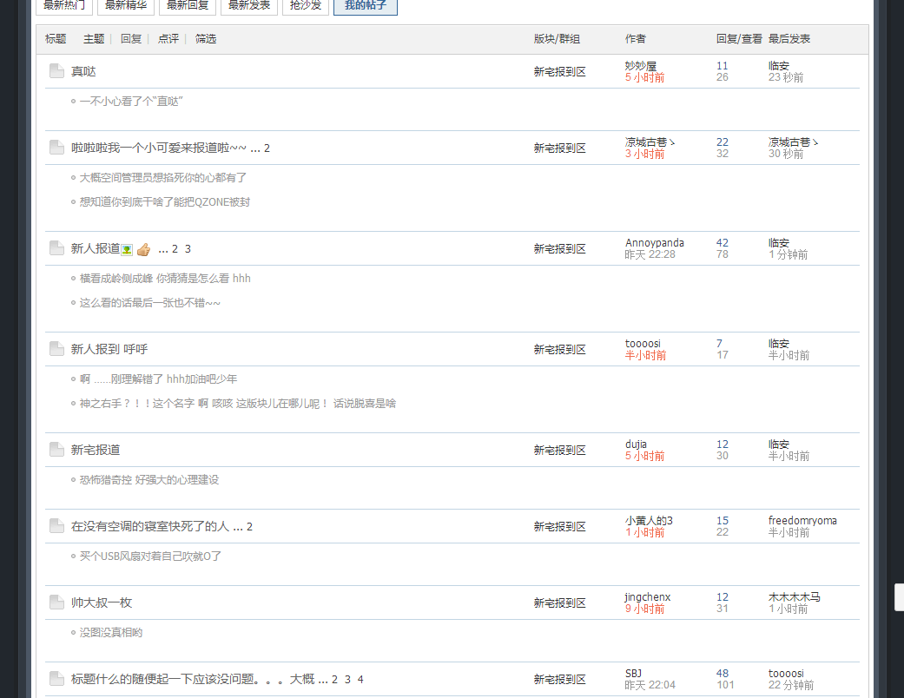Click the thread icon beside 真哒
This screenshot has height=698, width=904.
click(56, 71)
